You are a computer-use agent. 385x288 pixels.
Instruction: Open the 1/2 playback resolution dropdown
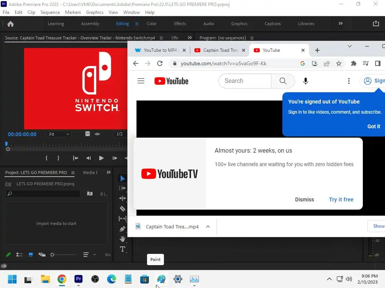pyautogui.click(x=120, y=134)
